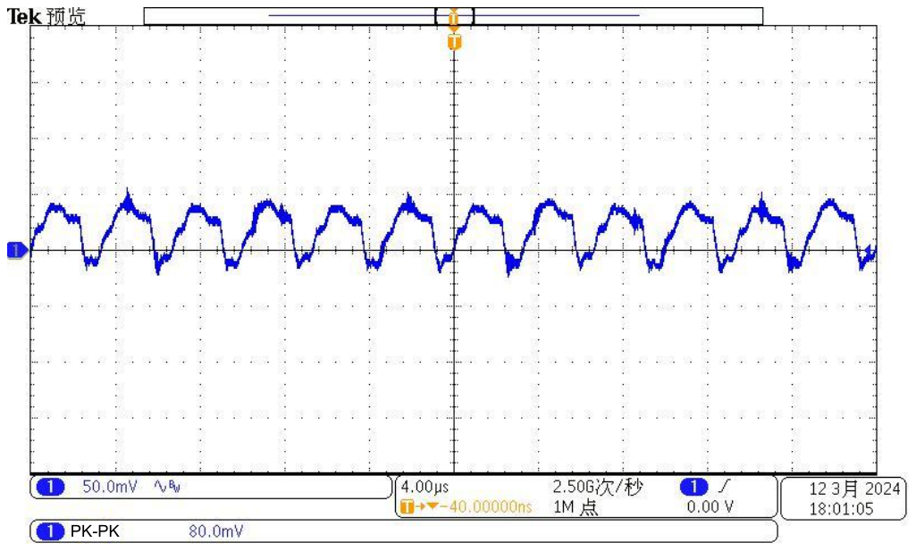Click the record view bracket in overview bar
The width and height of the screenshot is (916, 551).
(454, 16)
